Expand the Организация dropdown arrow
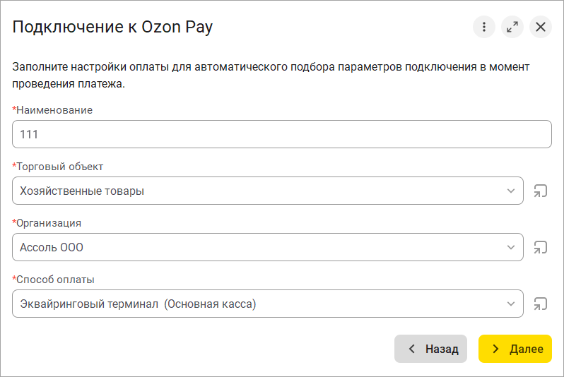564x377 pixels. click(512, 247)
